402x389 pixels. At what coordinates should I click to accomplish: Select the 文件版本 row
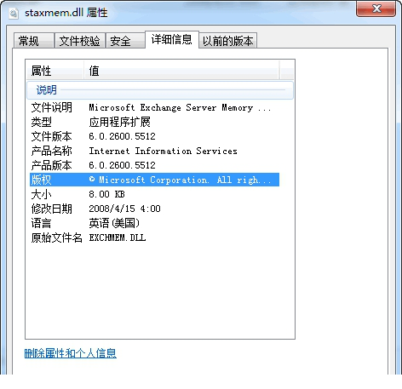[154, 136]
